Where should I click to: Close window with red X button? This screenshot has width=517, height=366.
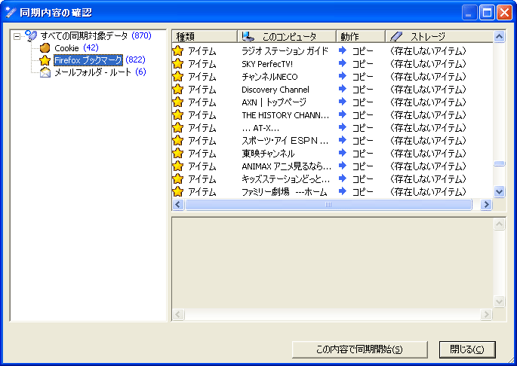504,13
